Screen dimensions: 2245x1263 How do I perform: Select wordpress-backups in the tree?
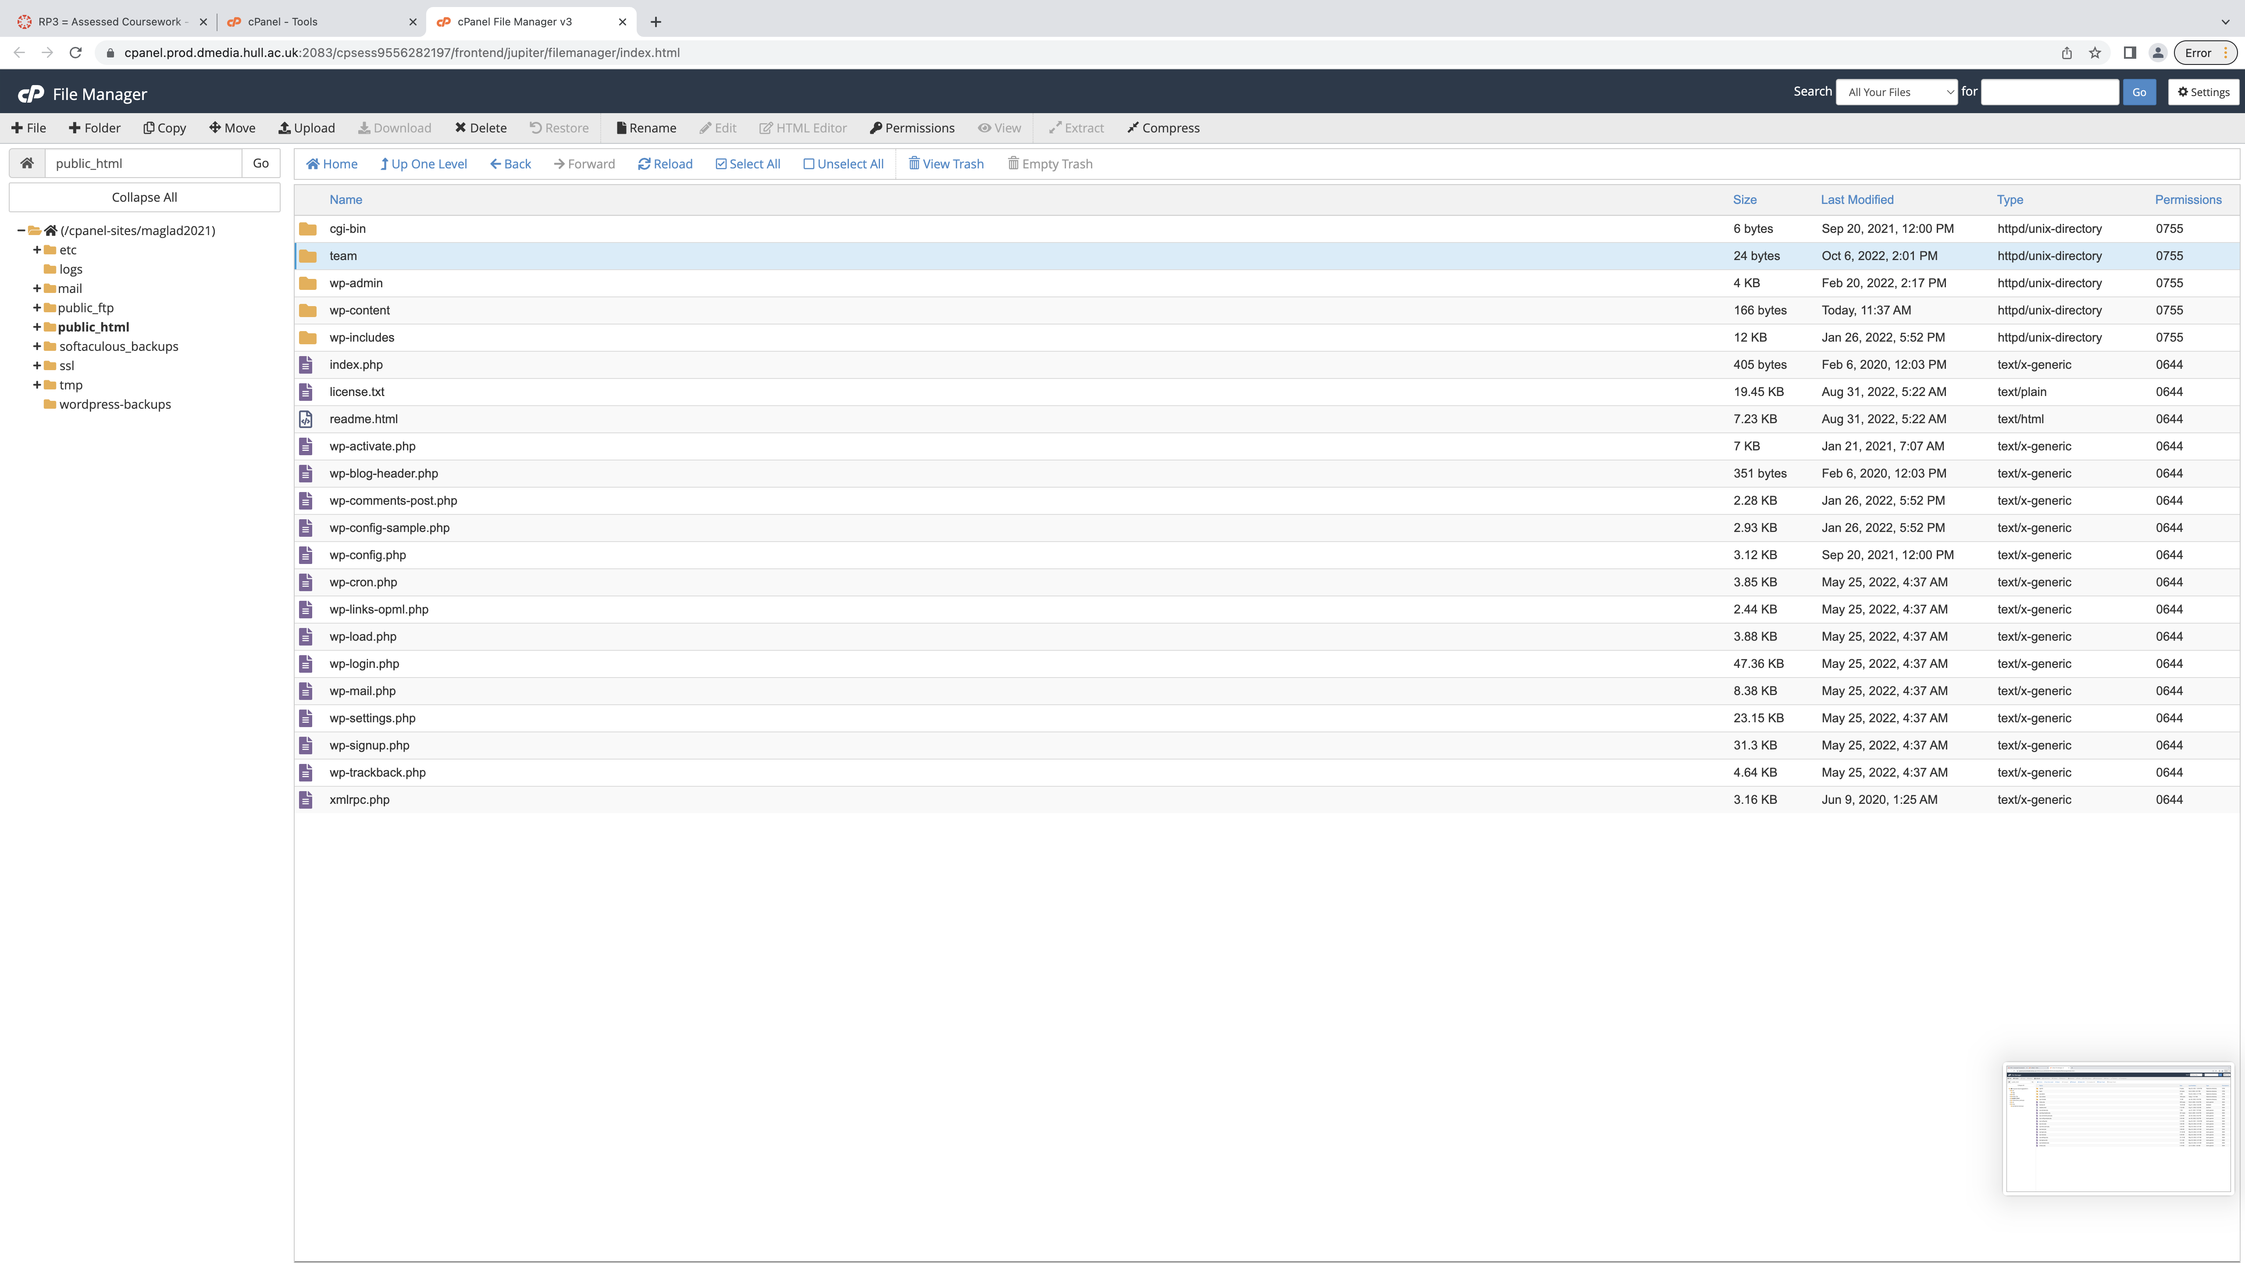(115, 404)
